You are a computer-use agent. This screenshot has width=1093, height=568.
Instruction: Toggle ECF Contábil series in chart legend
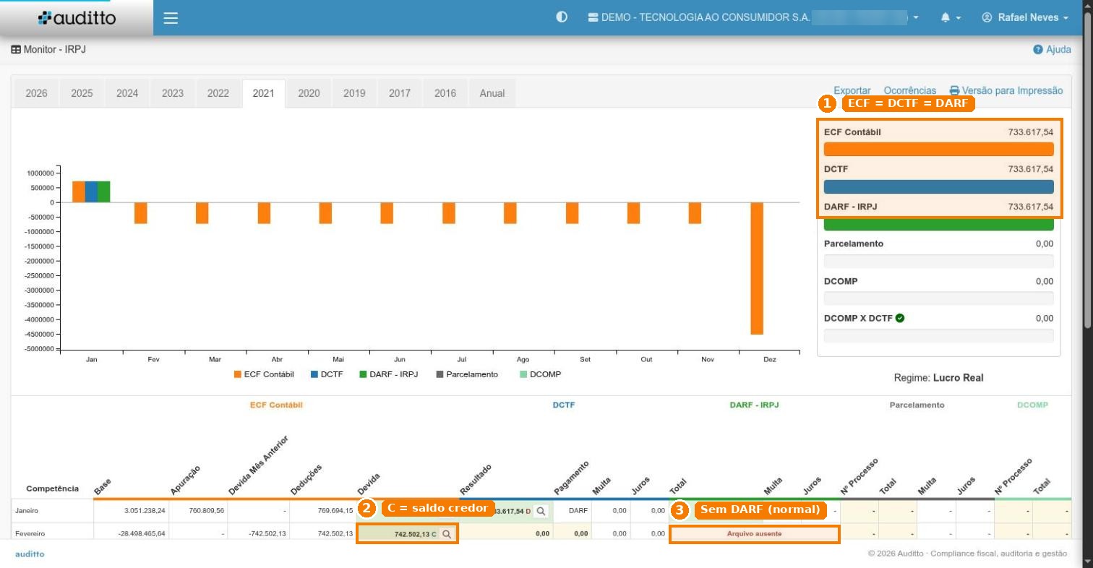point(264,374)
